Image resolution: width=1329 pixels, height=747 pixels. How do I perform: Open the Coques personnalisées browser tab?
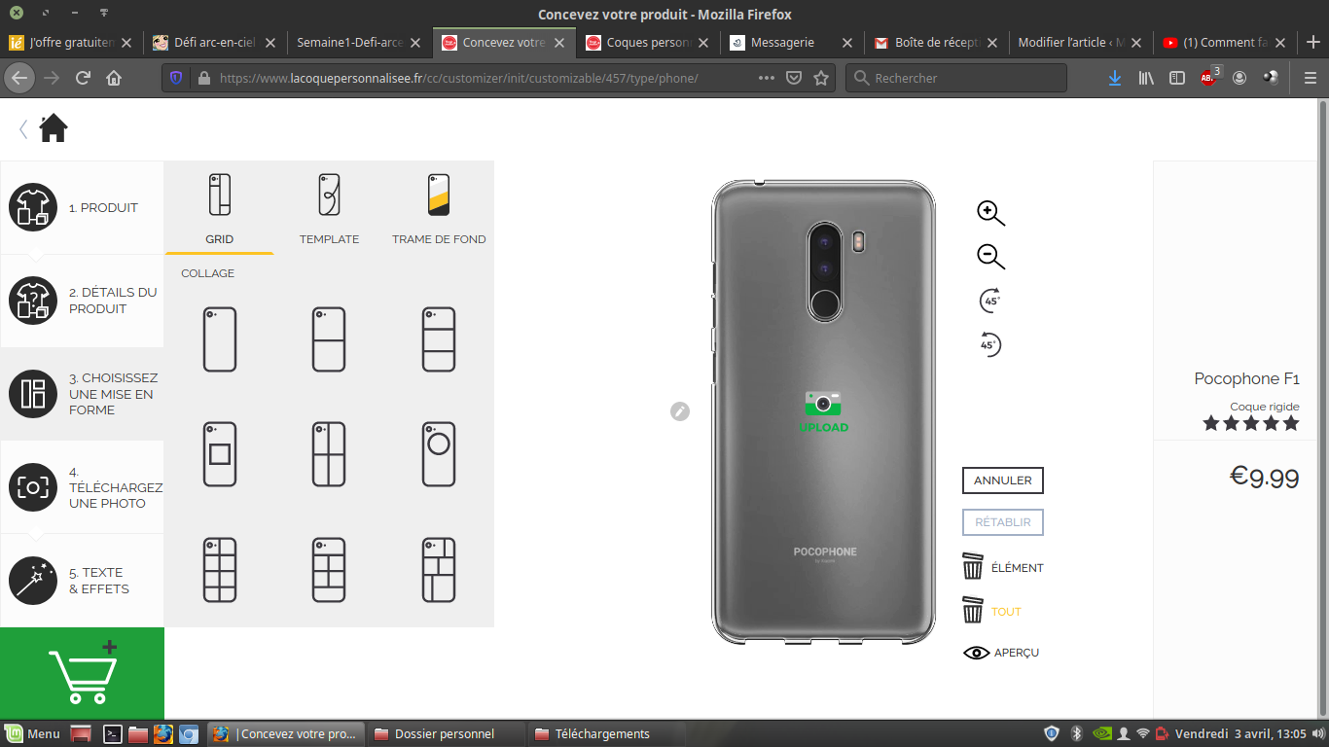(648, 42)
